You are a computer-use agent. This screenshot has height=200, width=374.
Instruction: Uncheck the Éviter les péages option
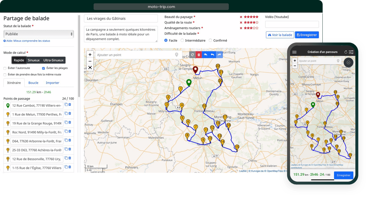pos(44,68)
